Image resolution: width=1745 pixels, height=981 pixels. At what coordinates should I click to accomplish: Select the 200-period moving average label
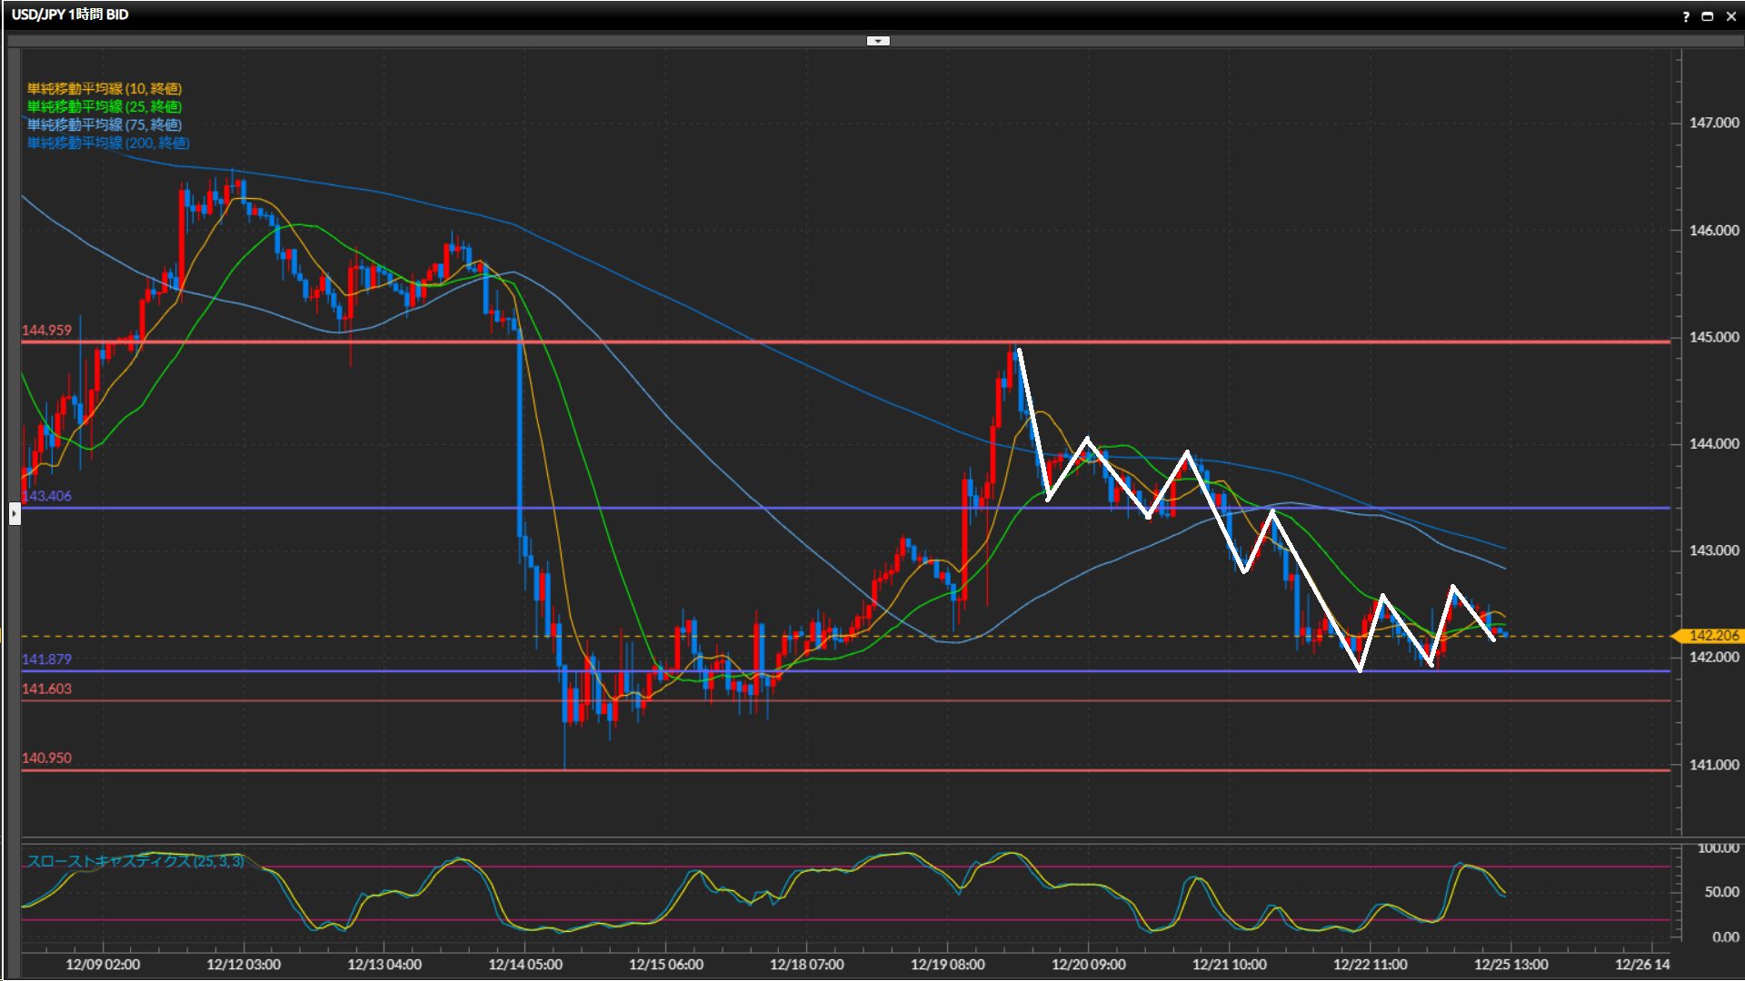point(108,143)
